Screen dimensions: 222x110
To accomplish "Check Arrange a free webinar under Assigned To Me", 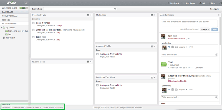I will [97, 54].
